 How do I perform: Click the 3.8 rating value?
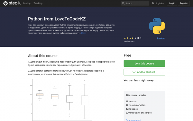[x=139, y=38]
